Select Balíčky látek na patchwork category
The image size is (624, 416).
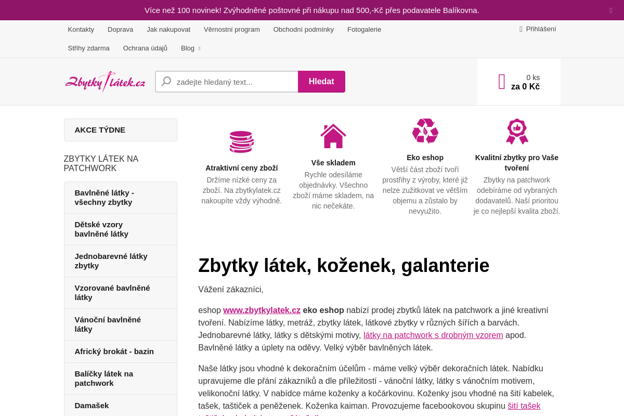121,379
